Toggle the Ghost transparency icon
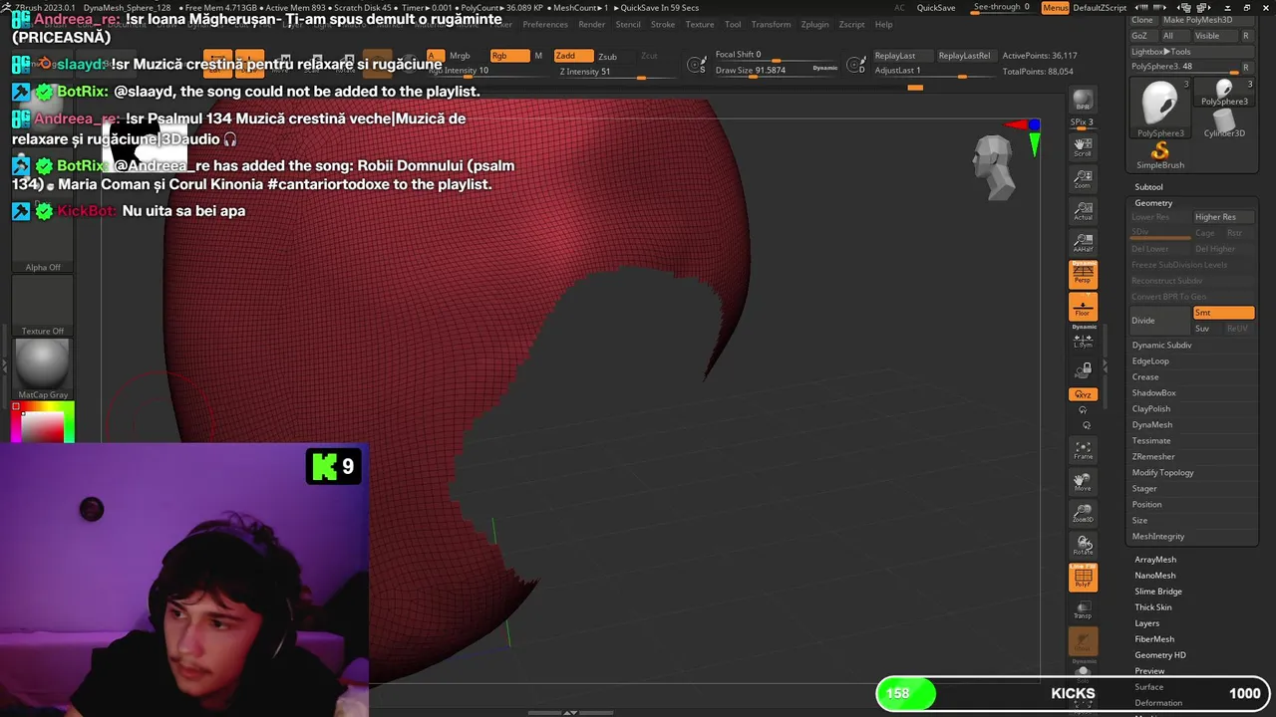The image size is (1276, 717). tap(1083, 641)
